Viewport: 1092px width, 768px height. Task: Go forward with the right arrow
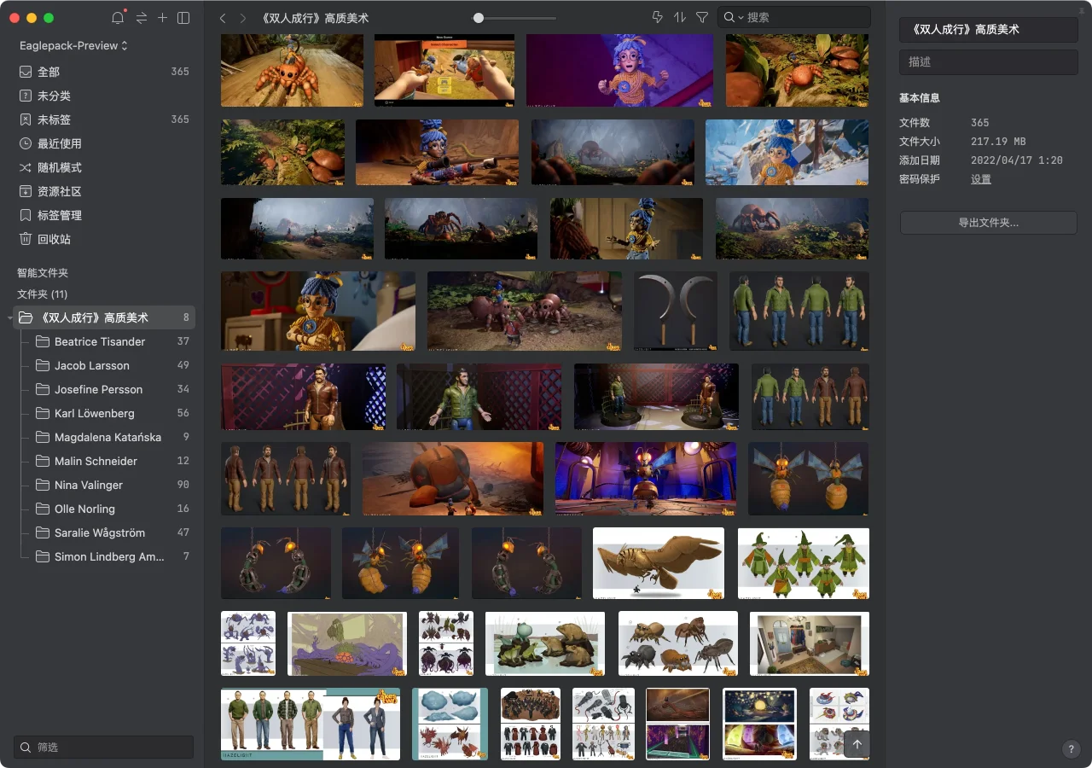point(243,18)
